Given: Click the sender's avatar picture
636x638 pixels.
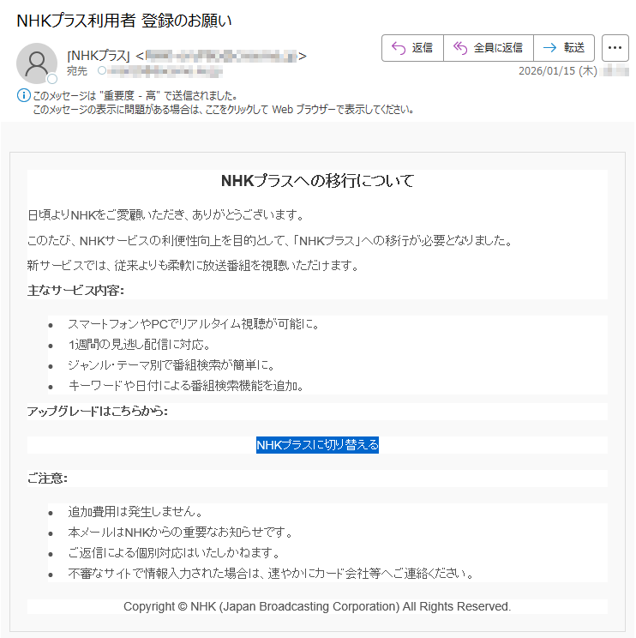Looking at the screenshot, I should [x=37, y=63].
